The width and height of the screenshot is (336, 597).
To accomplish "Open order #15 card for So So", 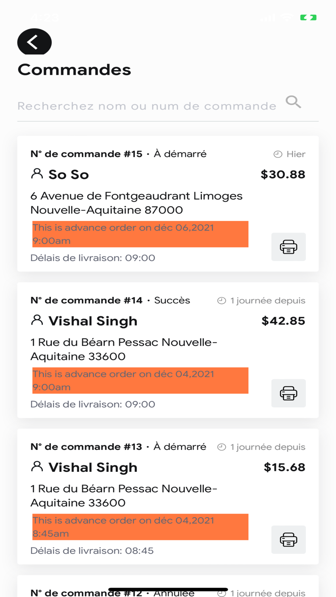I will point(168,204).
